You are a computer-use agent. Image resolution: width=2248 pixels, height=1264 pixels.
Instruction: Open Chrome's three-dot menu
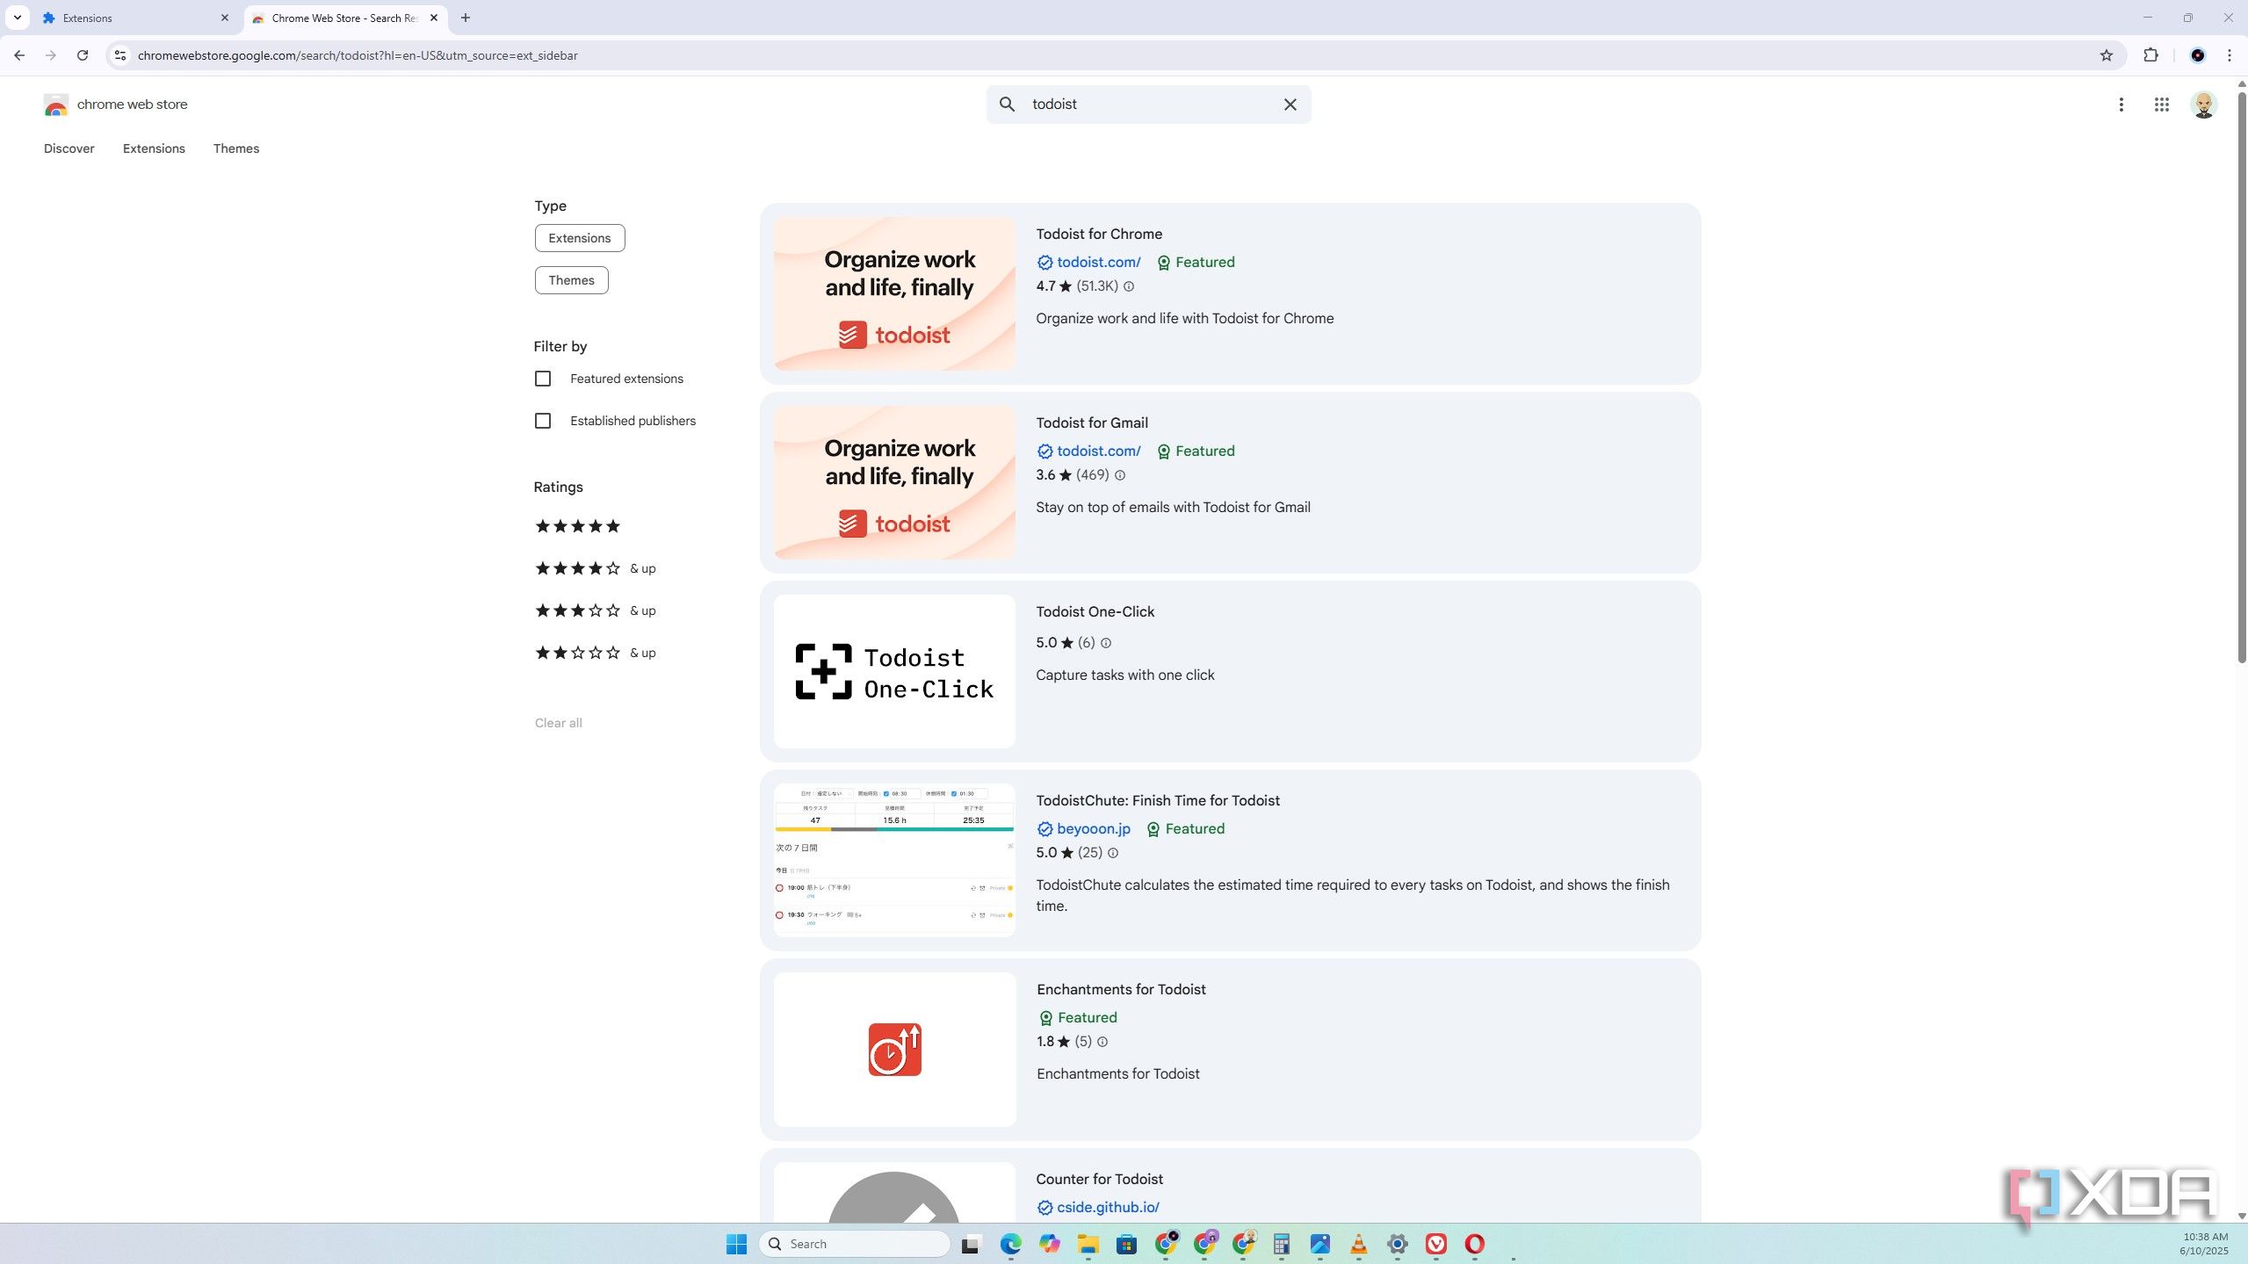pos(2229,55)
